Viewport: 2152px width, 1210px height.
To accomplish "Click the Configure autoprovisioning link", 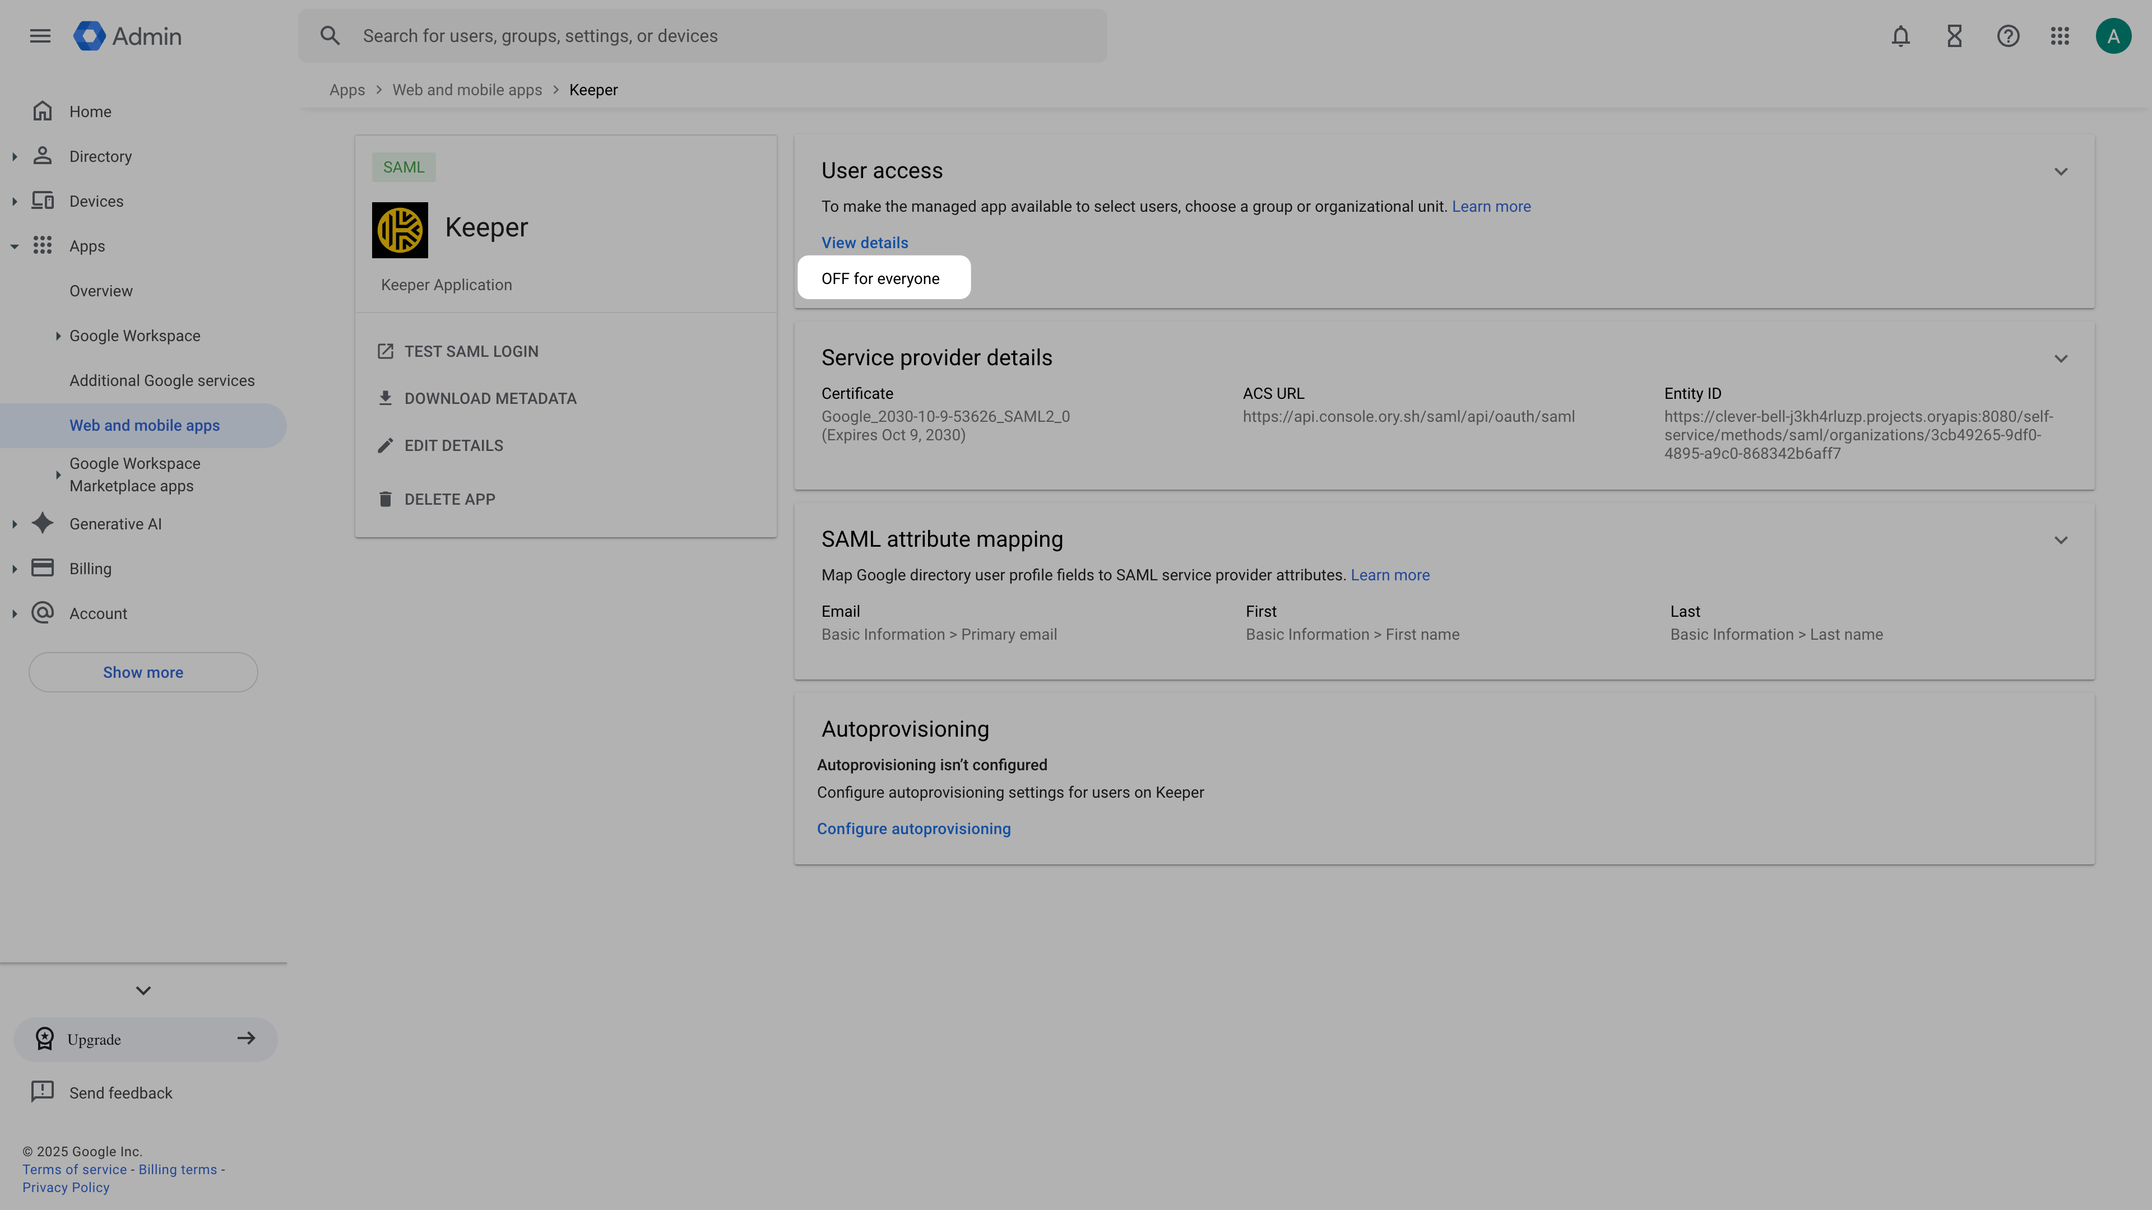I will [x=914, y=827].
